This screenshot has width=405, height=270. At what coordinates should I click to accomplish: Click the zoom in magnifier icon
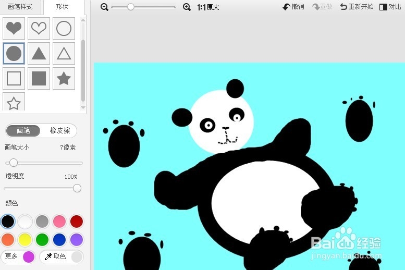click(187, 7)
